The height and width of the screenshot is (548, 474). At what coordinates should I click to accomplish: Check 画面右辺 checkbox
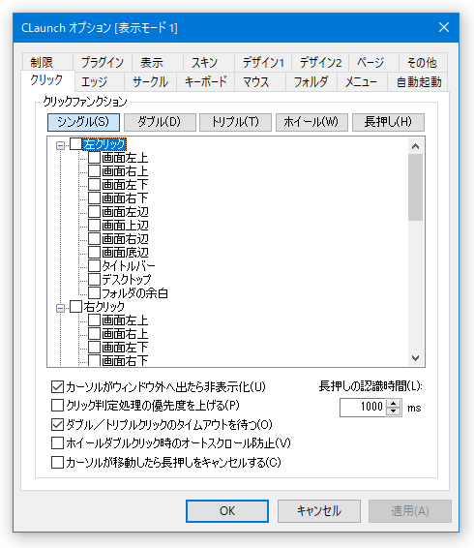click(x=94, y=239)
